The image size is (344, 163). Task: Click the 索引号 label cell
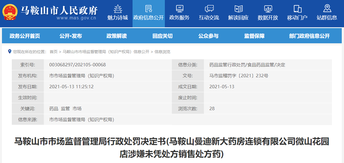[x=28, y=65]
